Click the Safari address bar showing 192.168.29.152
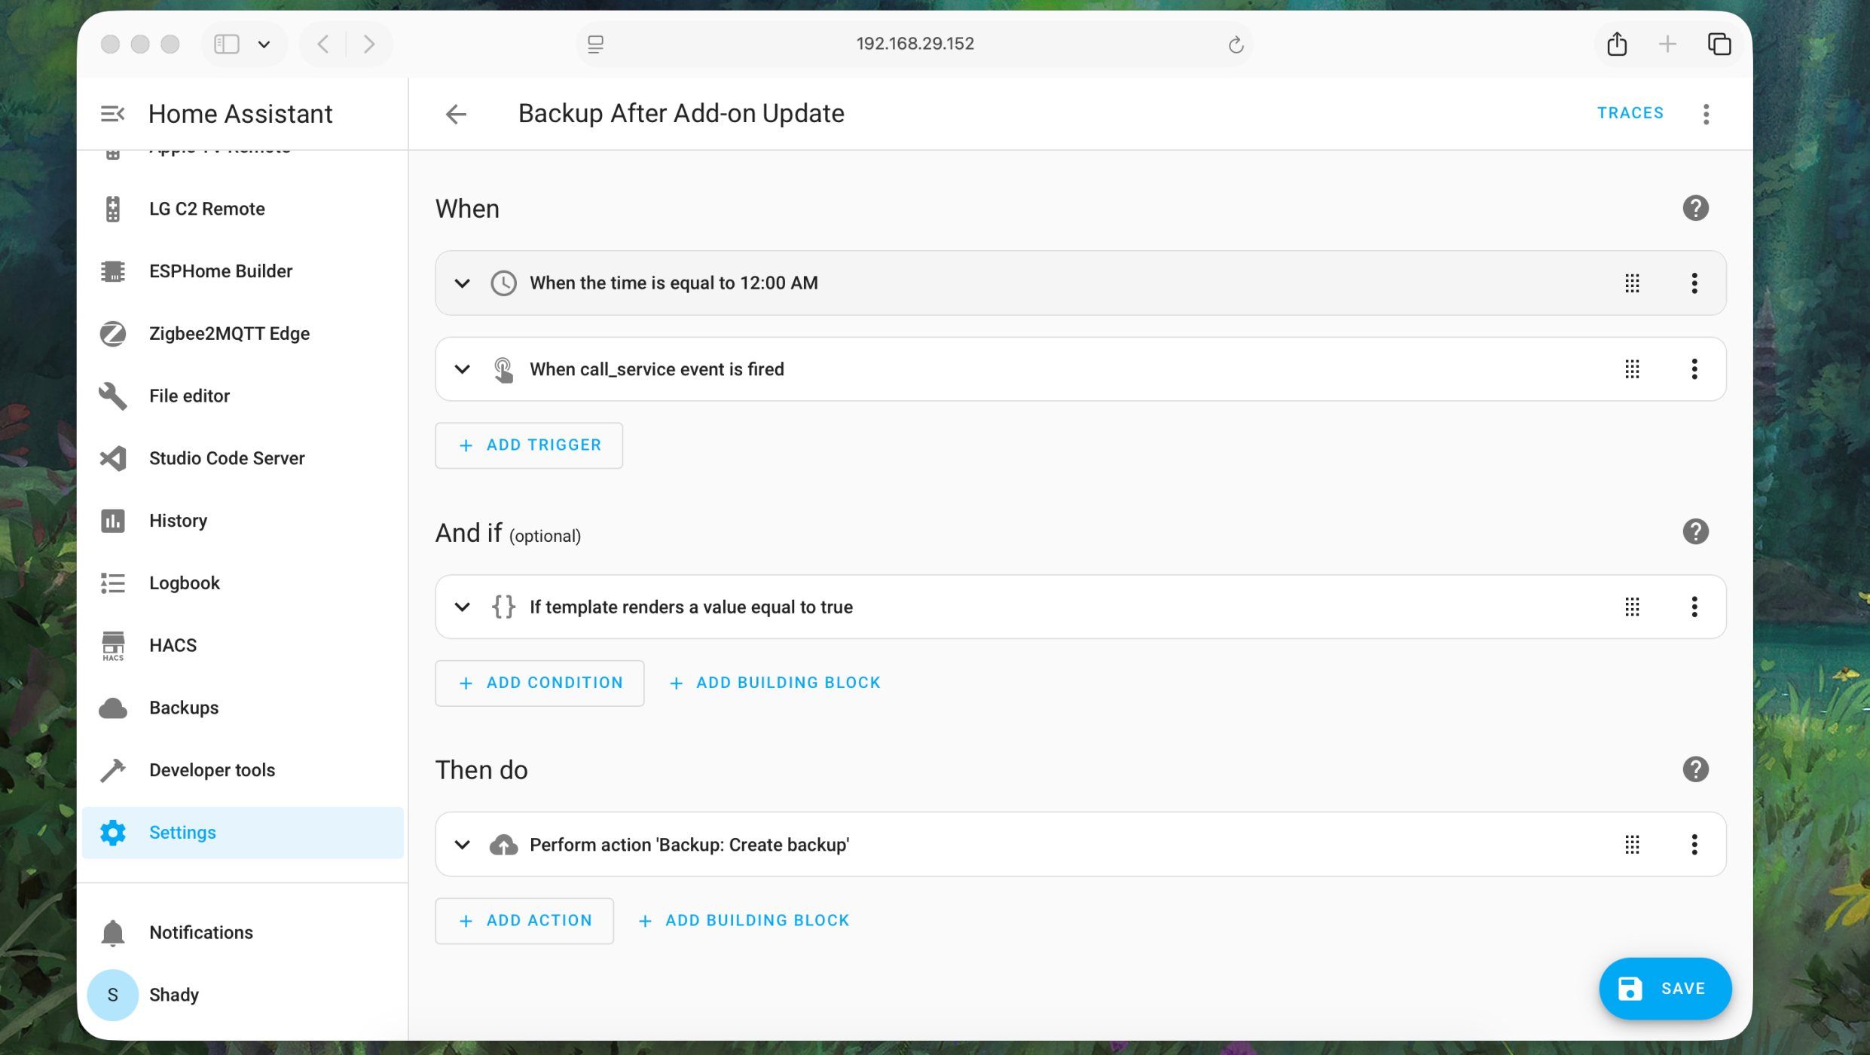This screenshot has height=1055, width=1870. coord(915,44)
